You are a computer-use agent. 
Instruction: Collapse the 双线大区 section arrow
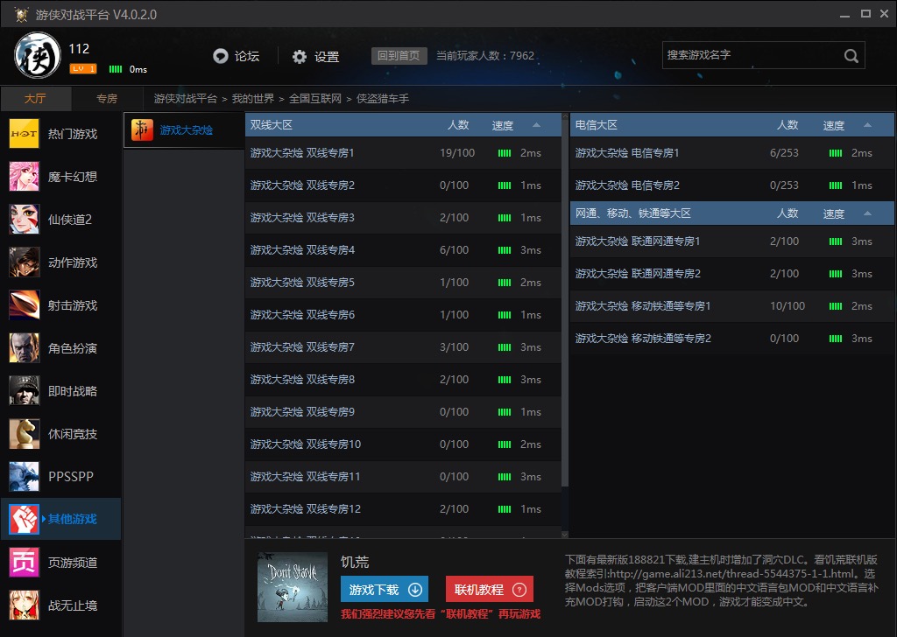pyautogui.click(x=536, y=124)
